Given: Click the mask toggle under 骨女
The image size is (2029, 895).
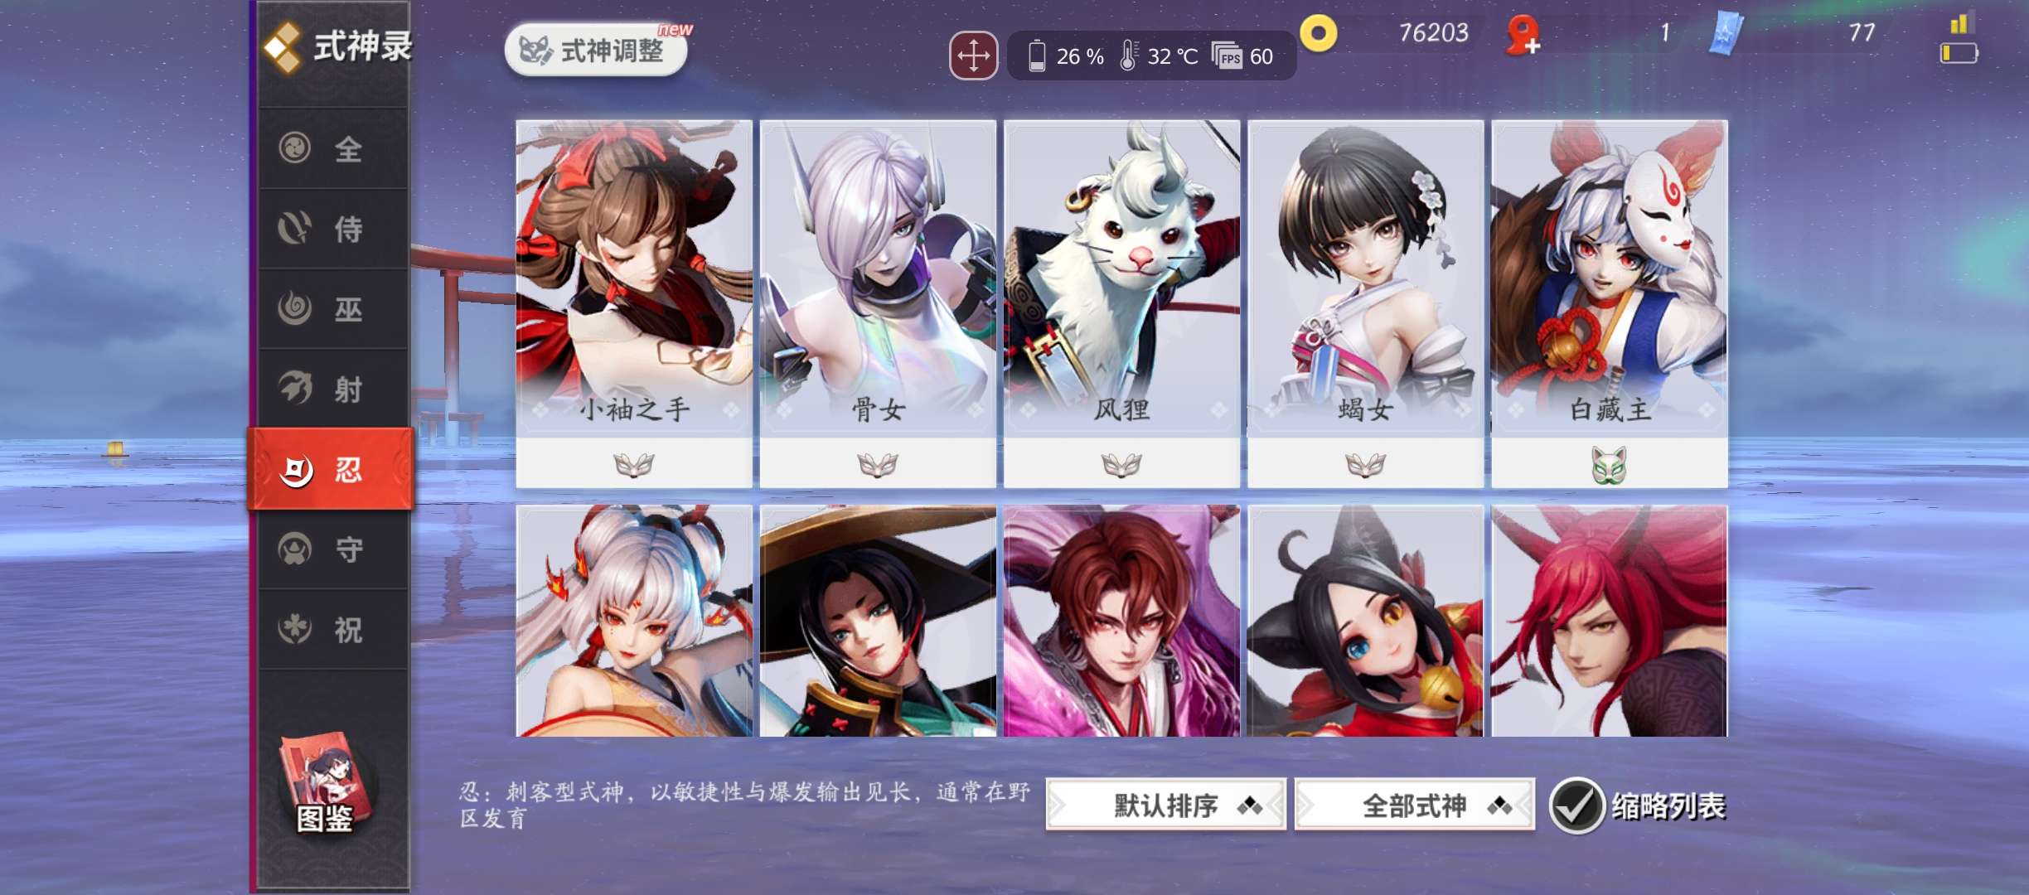Looking at the screenshot, I should [878, 465].
